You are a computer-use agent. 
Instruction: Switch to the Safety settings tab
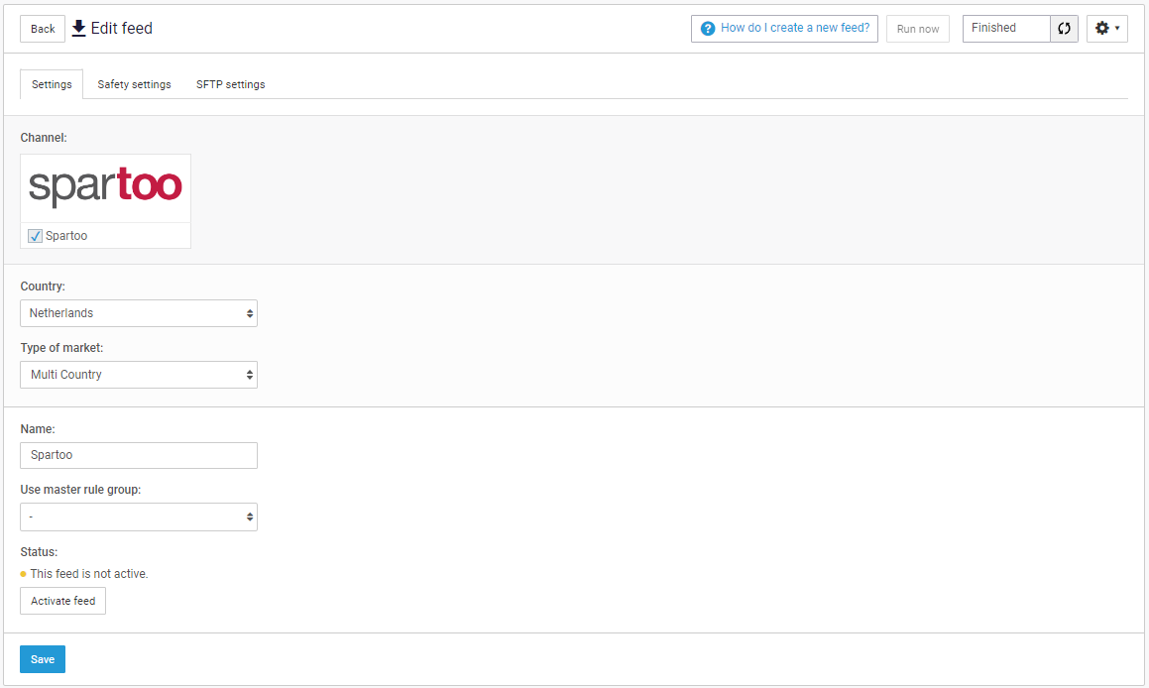point(134,84)
